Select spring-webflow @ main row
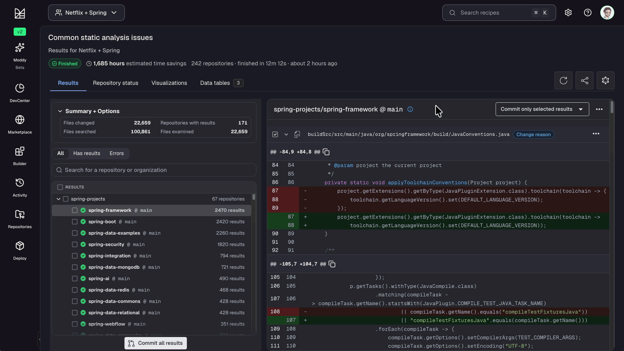 [x=151, y=324]
